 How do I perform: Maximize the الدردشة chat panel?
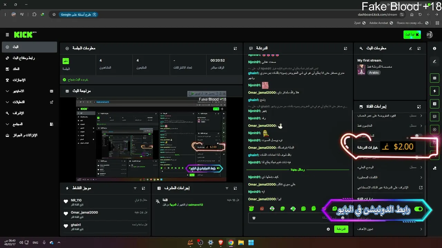point(345,49)
